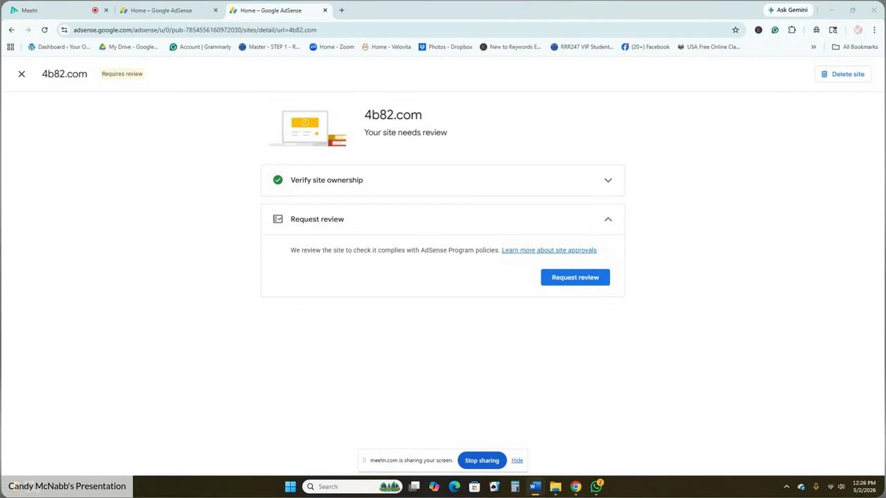Open the site information icon in address bar
Image resolution: width=886 pixels, height=498 pixels.
(x=64, y=30)
